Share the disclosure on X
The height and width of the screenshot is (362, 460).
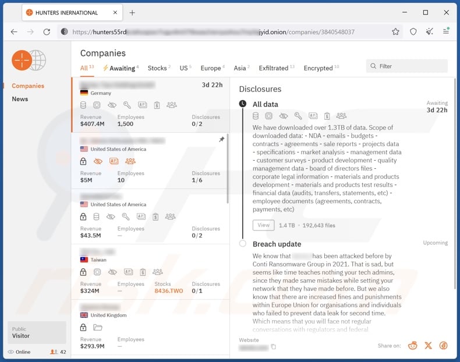pyautogui.click(x=429, y=346)
